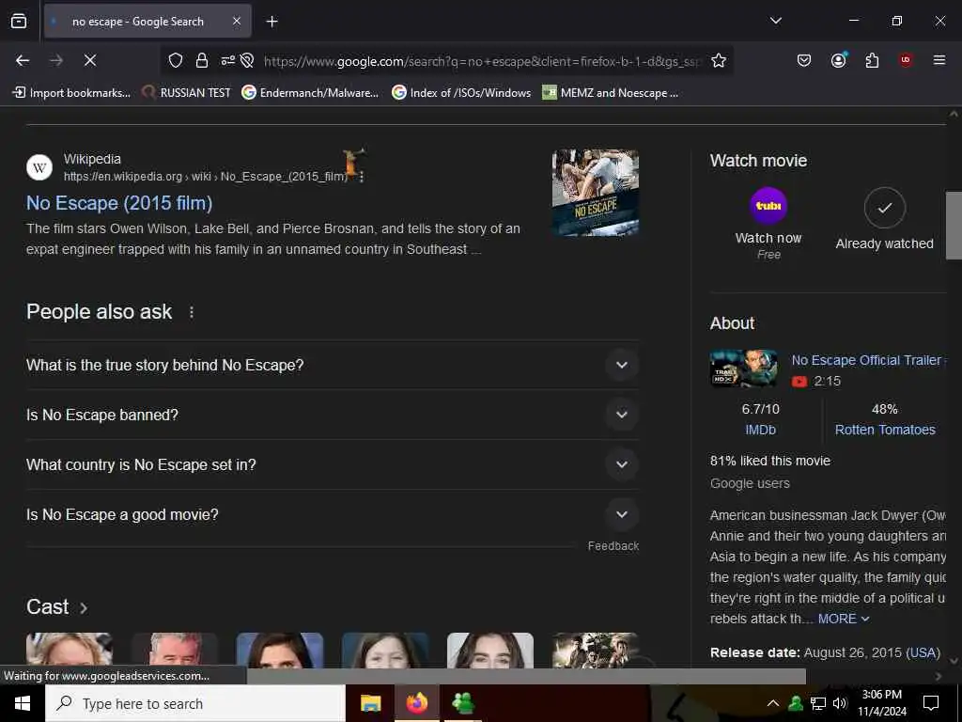Open Index of /ISOs/Windows bookmark
The image size is (962, 722).
pyautogui.click(x=461, y=93)
